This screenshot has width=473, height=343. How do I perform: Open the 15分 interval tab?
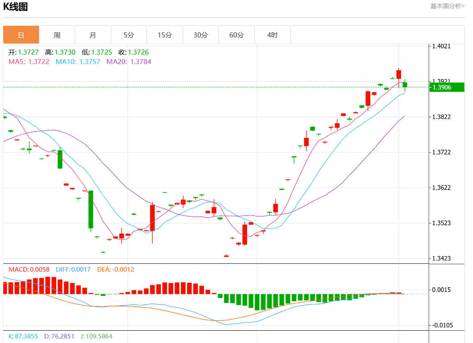pyautogui.click(x=165, y=35)
